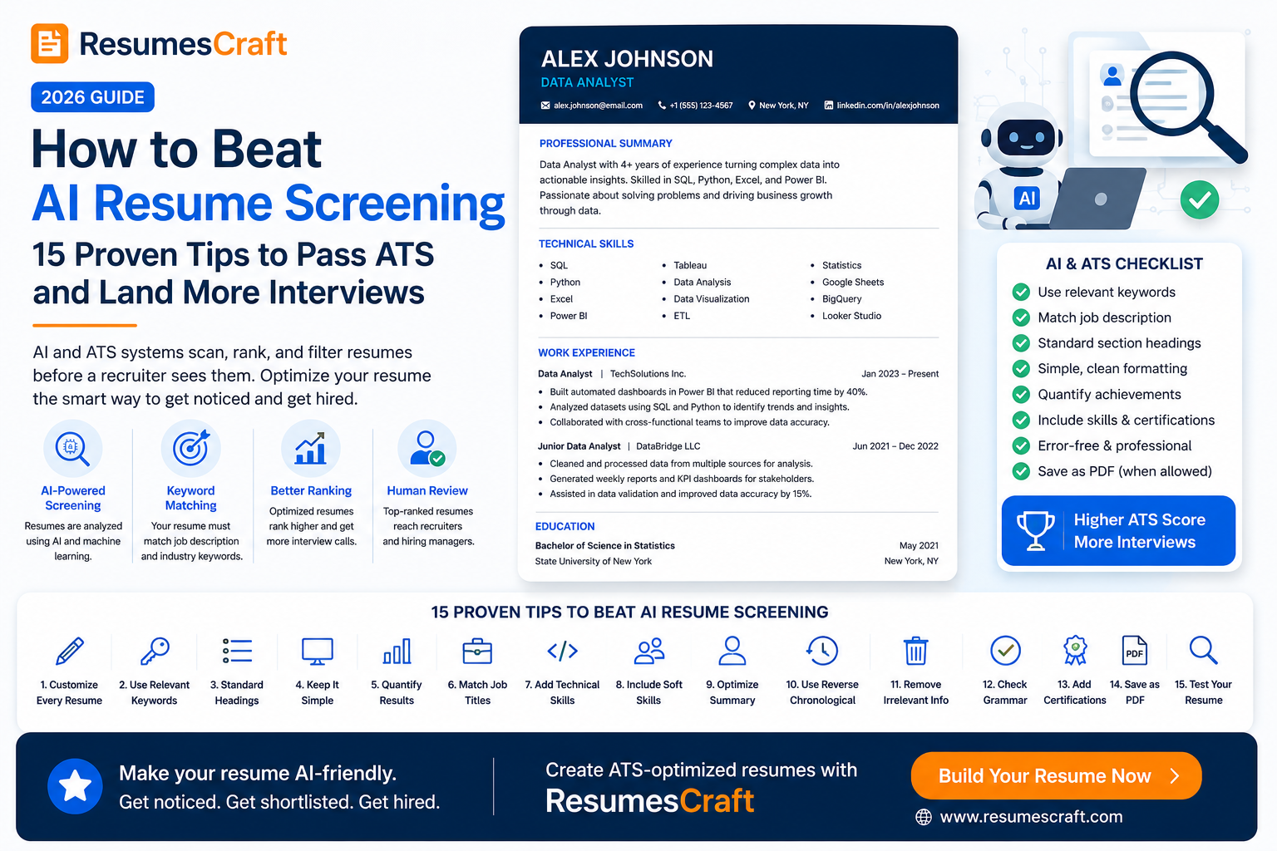Click the 2026 GUIDE badge
This screenshot has height=851, width=1277.
92,97
